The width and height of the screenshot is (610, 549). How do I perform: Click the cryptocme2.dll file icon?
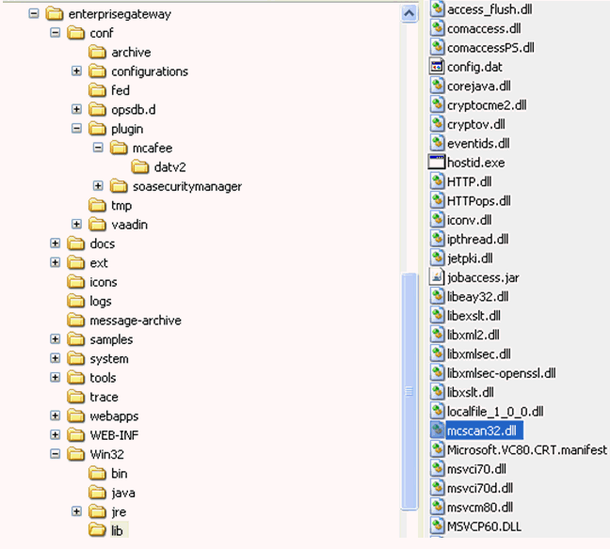(437, 104)
